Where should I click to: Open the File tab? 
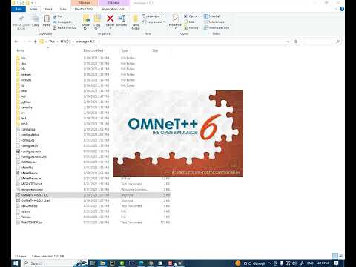click(x=19, y=9)
